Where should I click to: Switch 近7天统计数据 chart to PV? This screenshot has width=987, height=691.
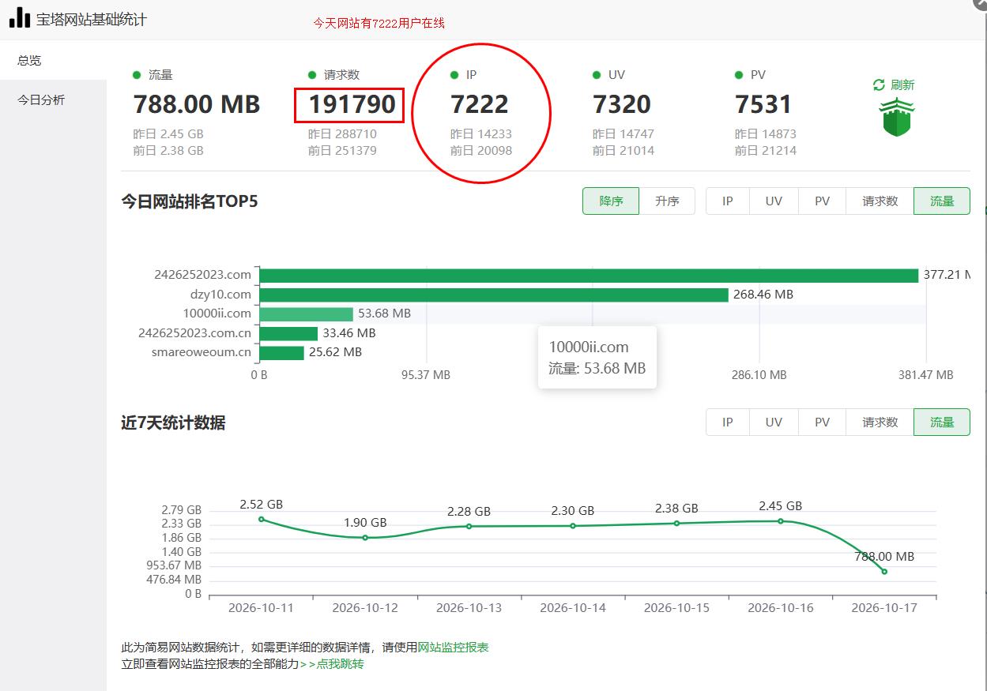[x=822, y=422]
